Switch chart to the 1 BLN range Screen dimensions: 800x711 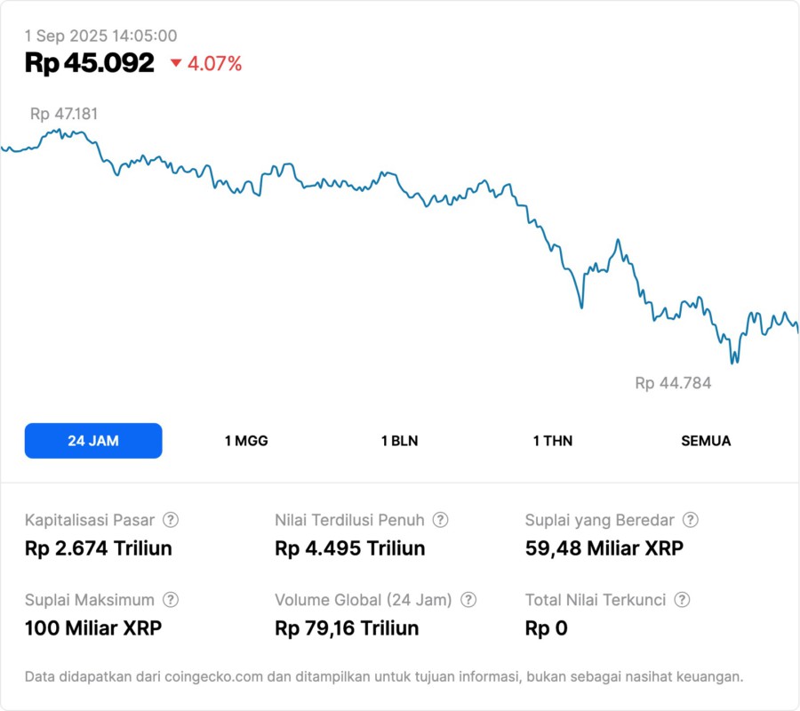click(399, 441)
